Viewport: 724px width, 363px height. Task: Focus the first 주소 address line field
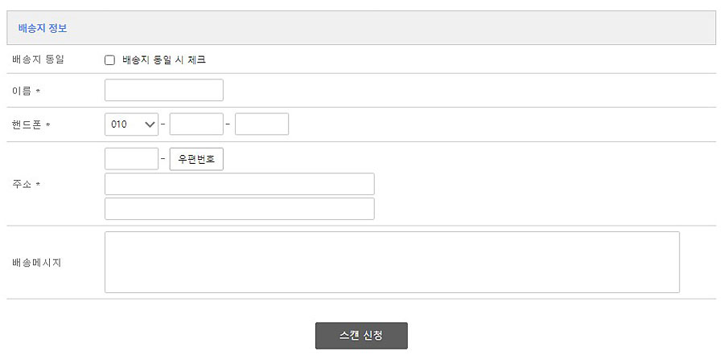[240, 184]
